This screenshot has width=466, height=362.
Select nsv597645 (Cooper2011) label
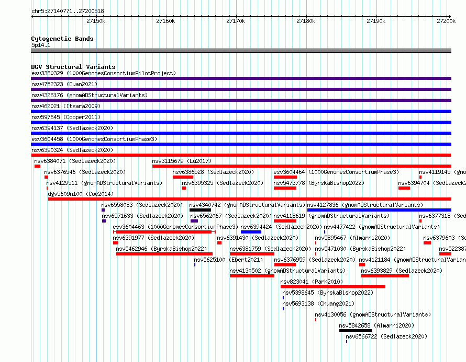[66, 117]
